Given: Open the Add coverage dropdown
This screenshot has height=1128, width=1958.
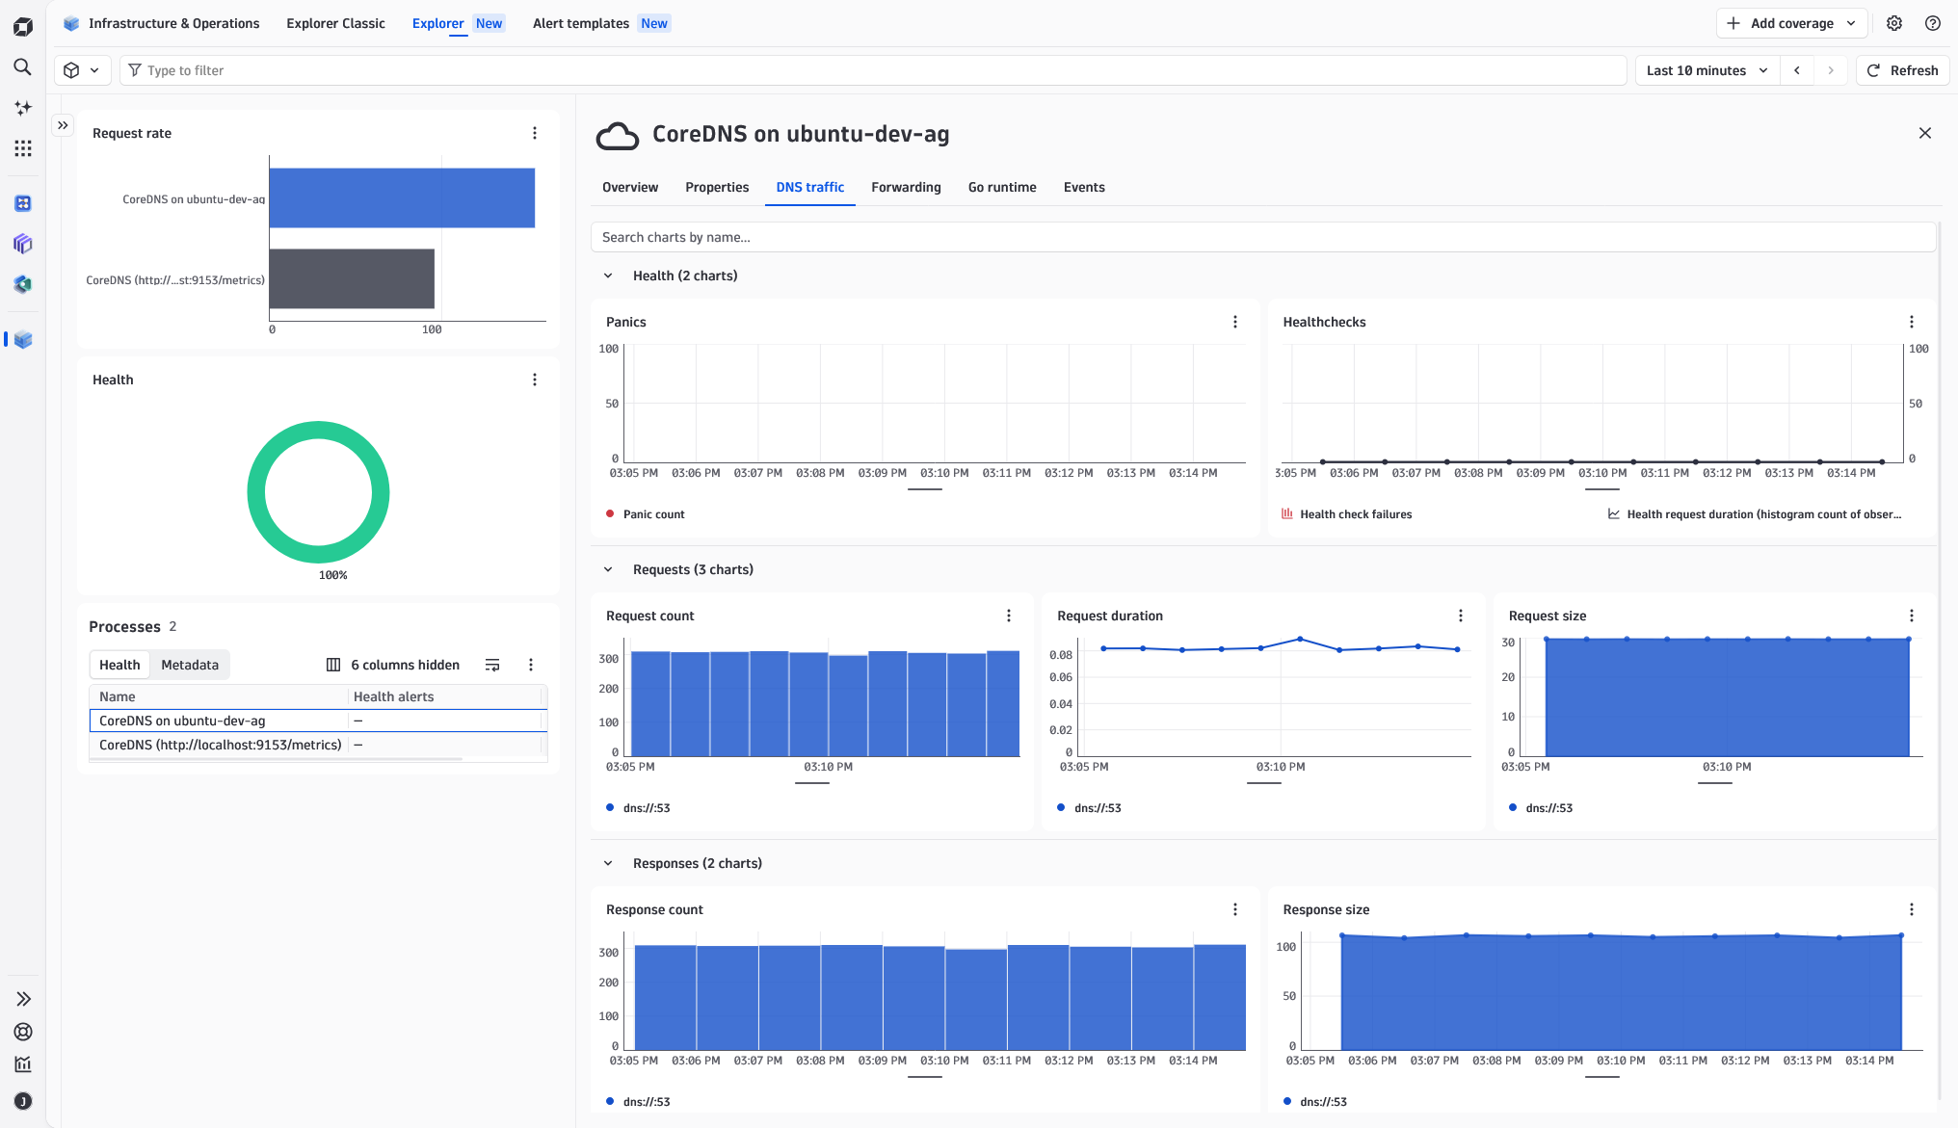Looking at the screenshot, I should point(1792,23).
